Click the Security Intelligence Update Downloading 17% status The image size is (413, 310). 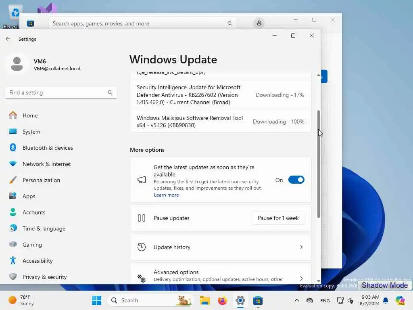(x=280, y=95)
